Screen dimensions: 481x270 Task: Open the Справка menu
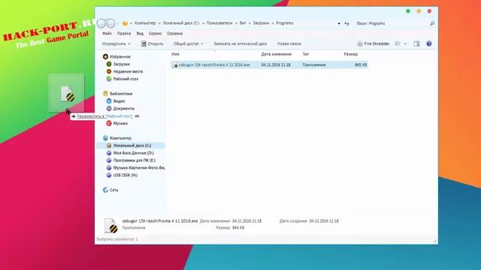(174, 33)
